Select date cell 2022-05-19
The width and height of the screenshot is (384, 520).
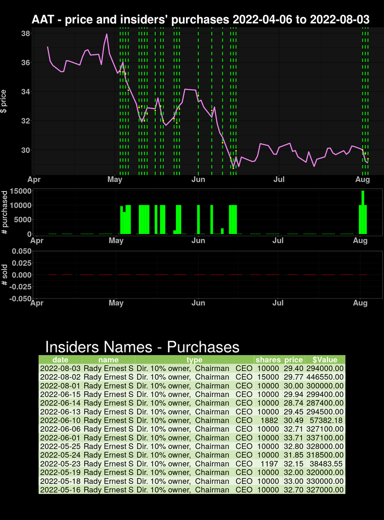60,472
